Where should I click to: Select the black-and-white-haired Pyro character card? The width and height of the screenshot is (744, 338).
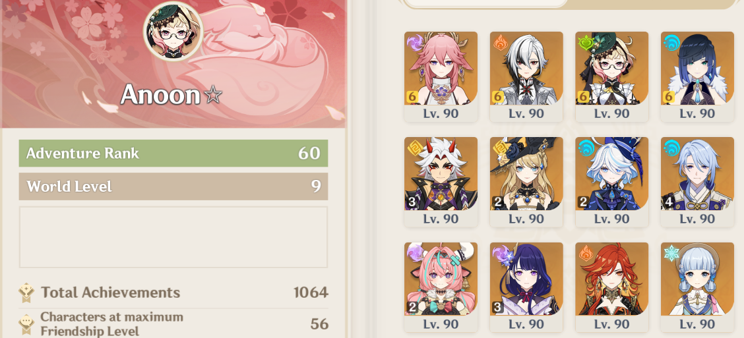[x=526, y=76]
